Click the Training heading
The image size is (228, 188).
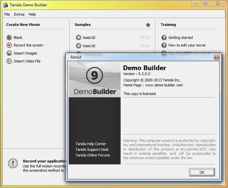(x=168, y=25)
